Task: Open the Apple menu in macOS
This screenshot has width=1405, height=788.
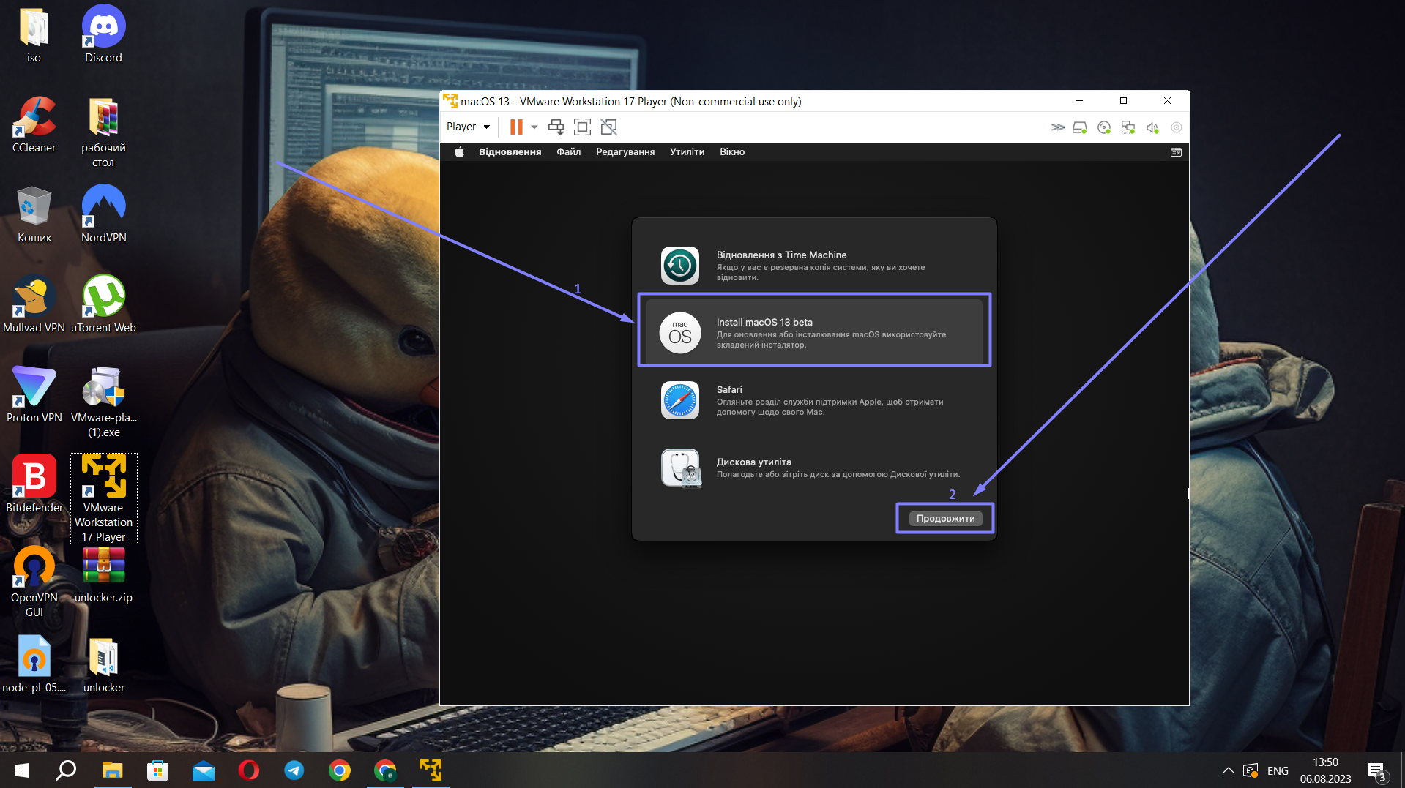Action: [459, 152]
